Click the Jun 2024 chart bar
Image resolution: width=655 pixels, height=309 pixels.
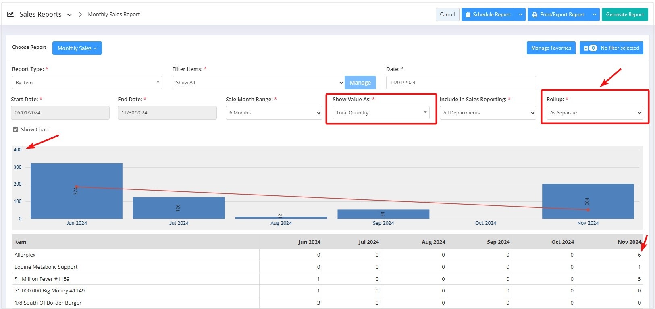click(x=77, y=191)
